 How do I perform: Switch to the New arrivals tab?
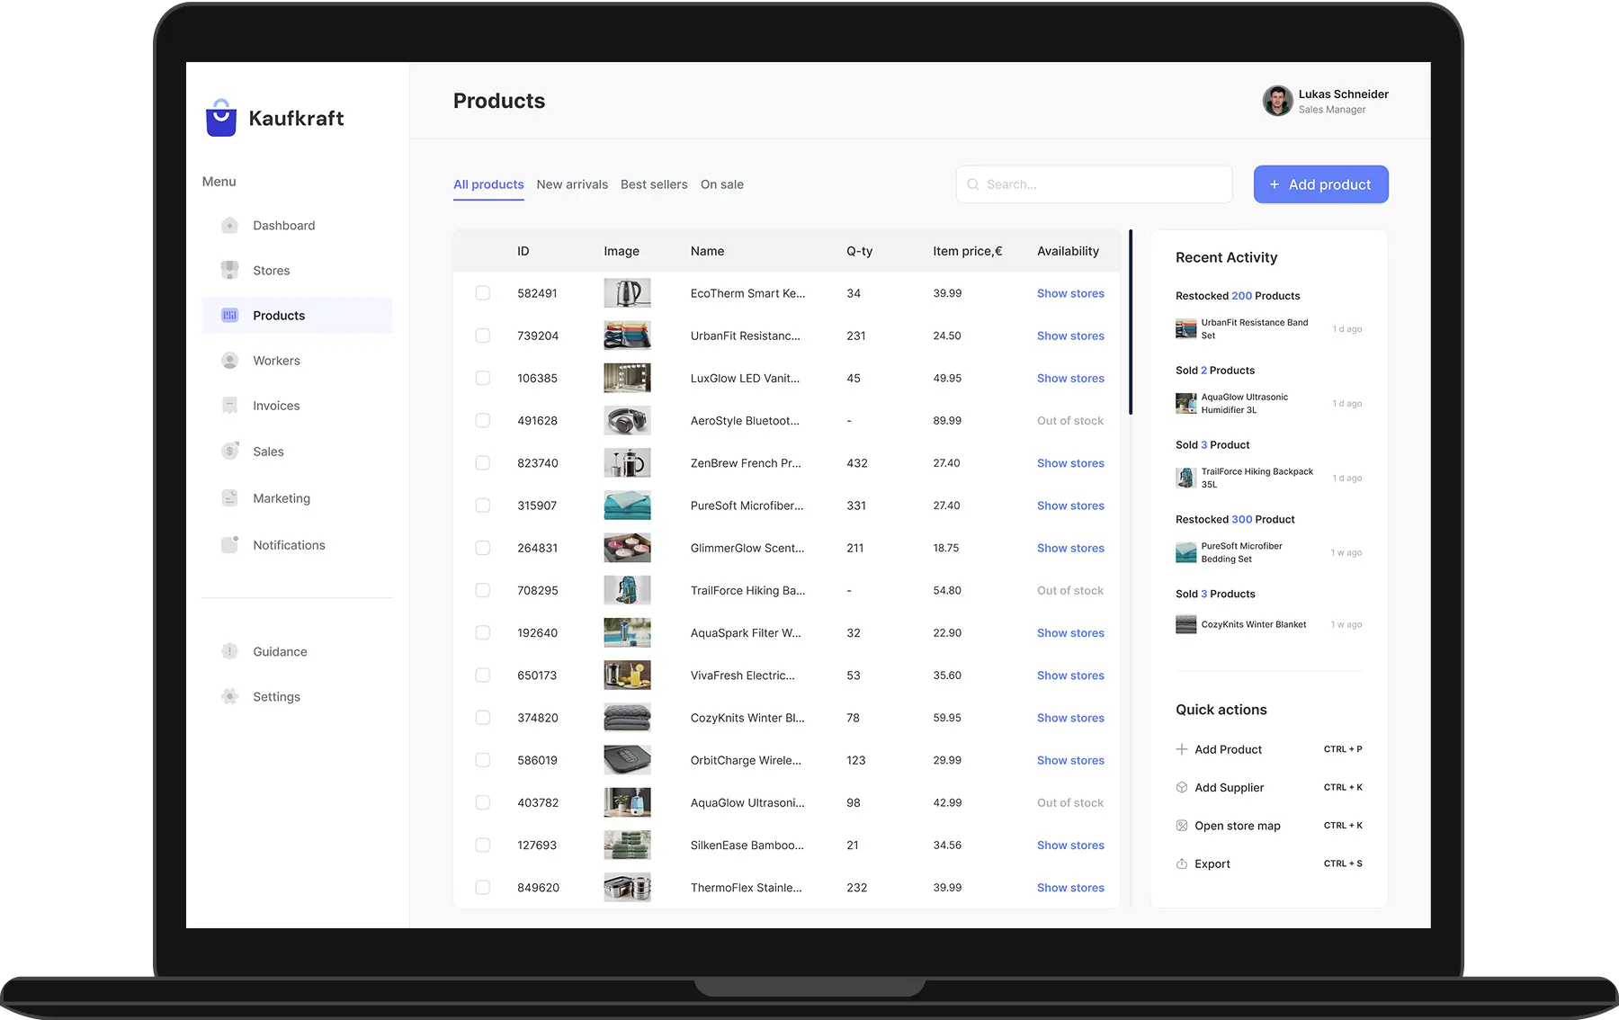point(572,184)
